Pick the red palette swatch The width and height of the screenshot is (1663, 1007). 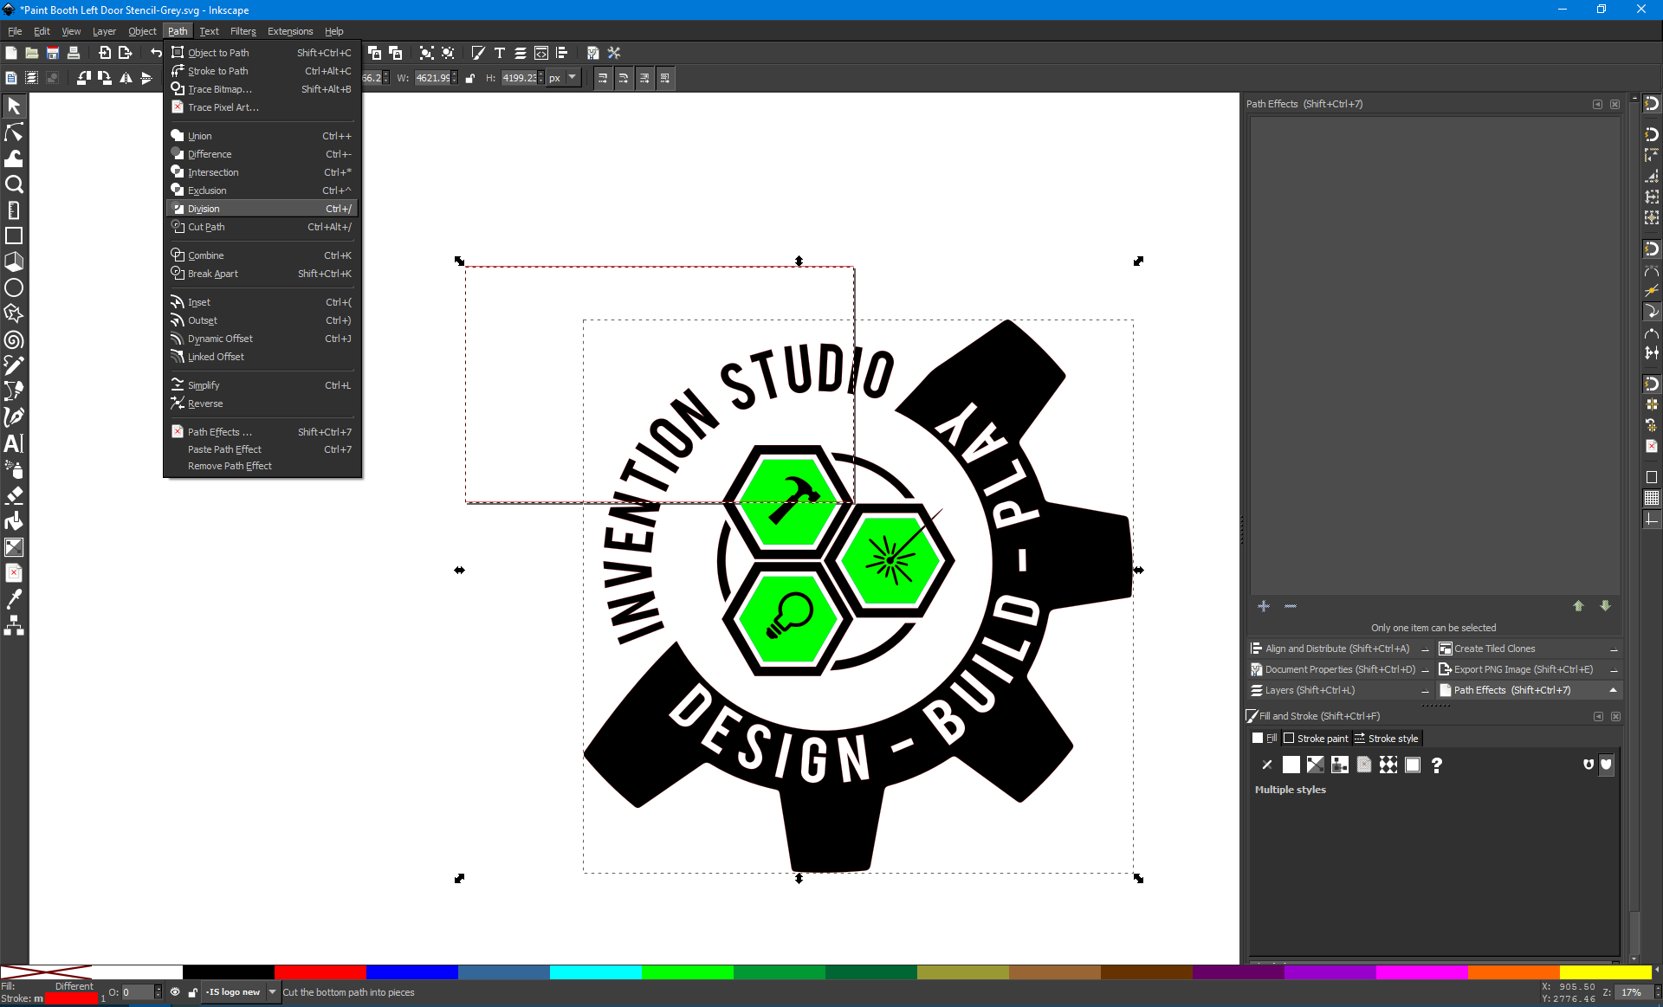[x=320, y=972]
